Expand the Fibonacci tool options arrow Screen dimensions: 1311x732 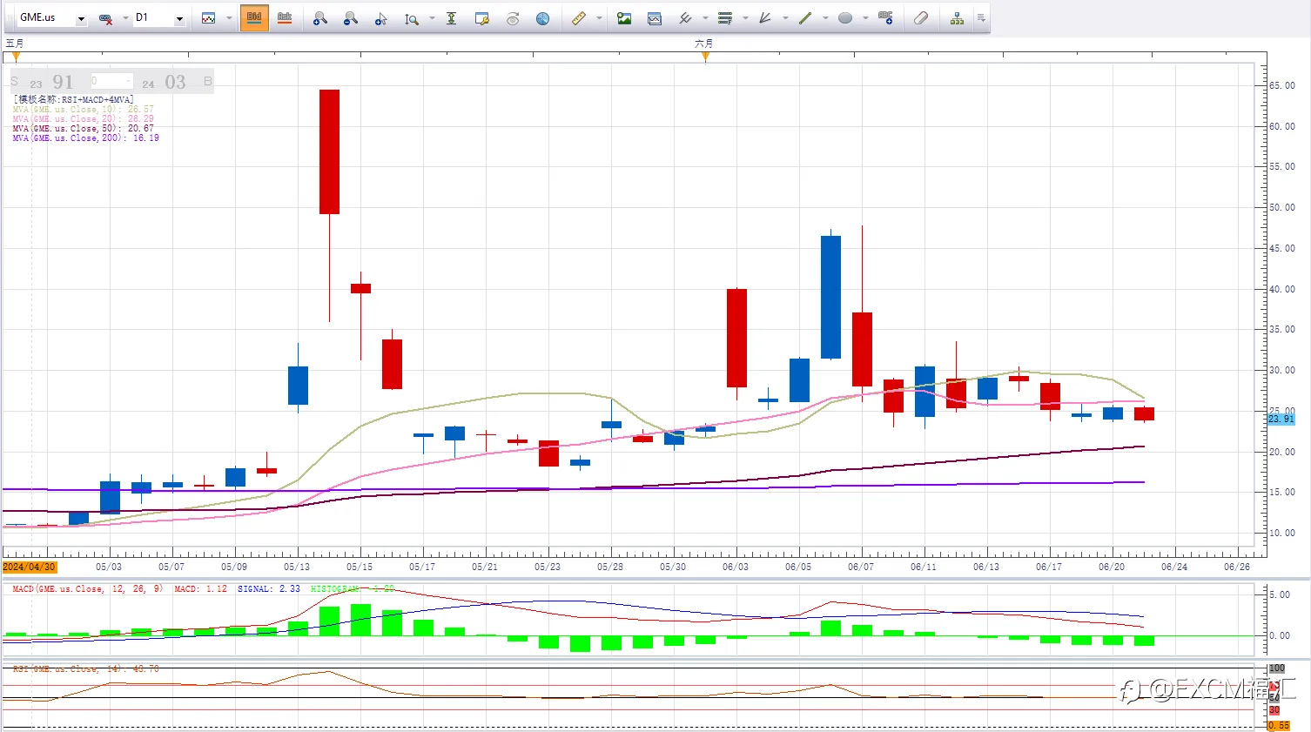(x=745, y=18)
